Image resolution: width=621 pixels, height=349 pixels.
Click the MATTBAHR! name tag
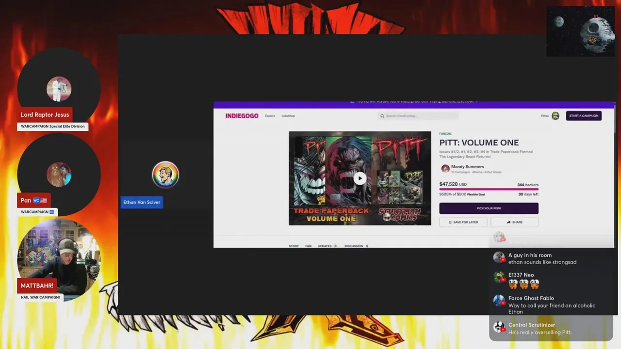(37, 286)
